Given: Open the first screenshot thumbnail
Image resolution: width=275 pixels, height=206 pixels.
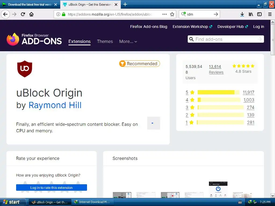Looking at the screenshot, I should 122,195.
